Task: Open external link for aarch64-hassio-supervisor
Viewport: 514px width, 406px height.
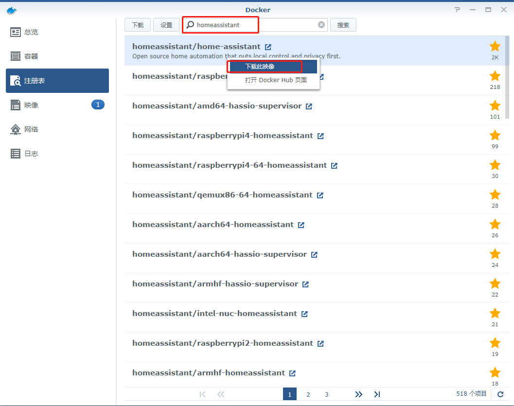Action: (314, 255)
